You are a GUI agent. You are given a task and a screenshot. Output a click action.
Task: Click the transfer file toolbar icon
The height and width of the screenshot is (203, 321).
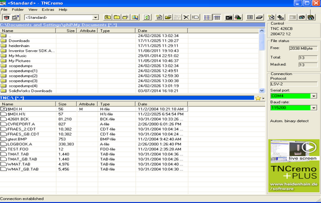[159, 17]
